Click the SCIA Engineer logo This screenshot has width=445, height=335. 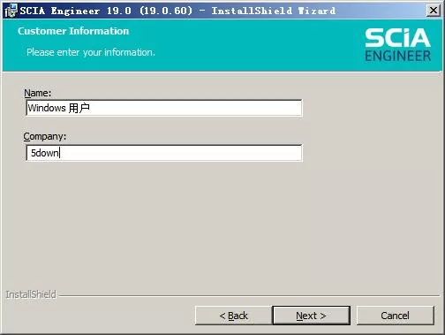398,45
